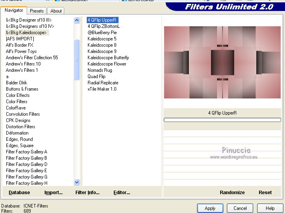Open the Presets tab
The image size is (285, 213).
(x=37, y=11)
